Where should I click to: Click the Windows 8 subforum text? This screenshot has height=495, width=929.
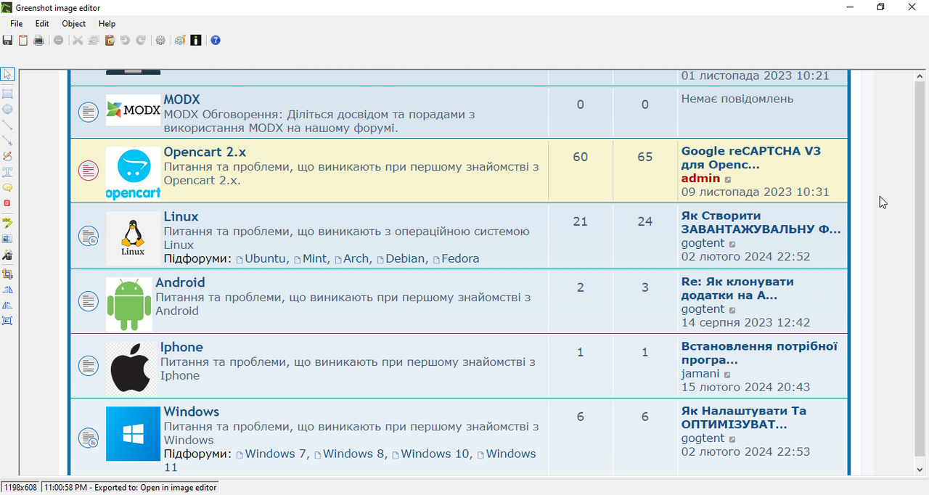[353, 454]
